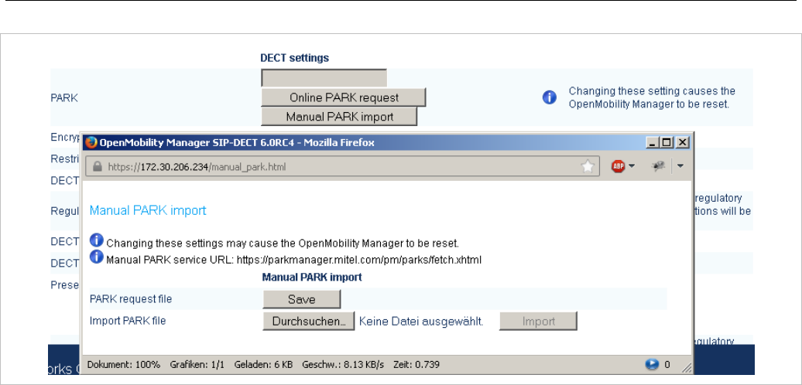Click the window resize grip icon in the status bar
Viewport: 802px width, 385px height.
687,366
